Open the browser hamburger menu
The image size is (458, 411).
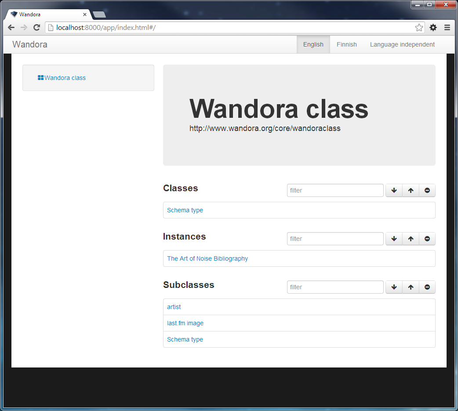tap(447, 28)
